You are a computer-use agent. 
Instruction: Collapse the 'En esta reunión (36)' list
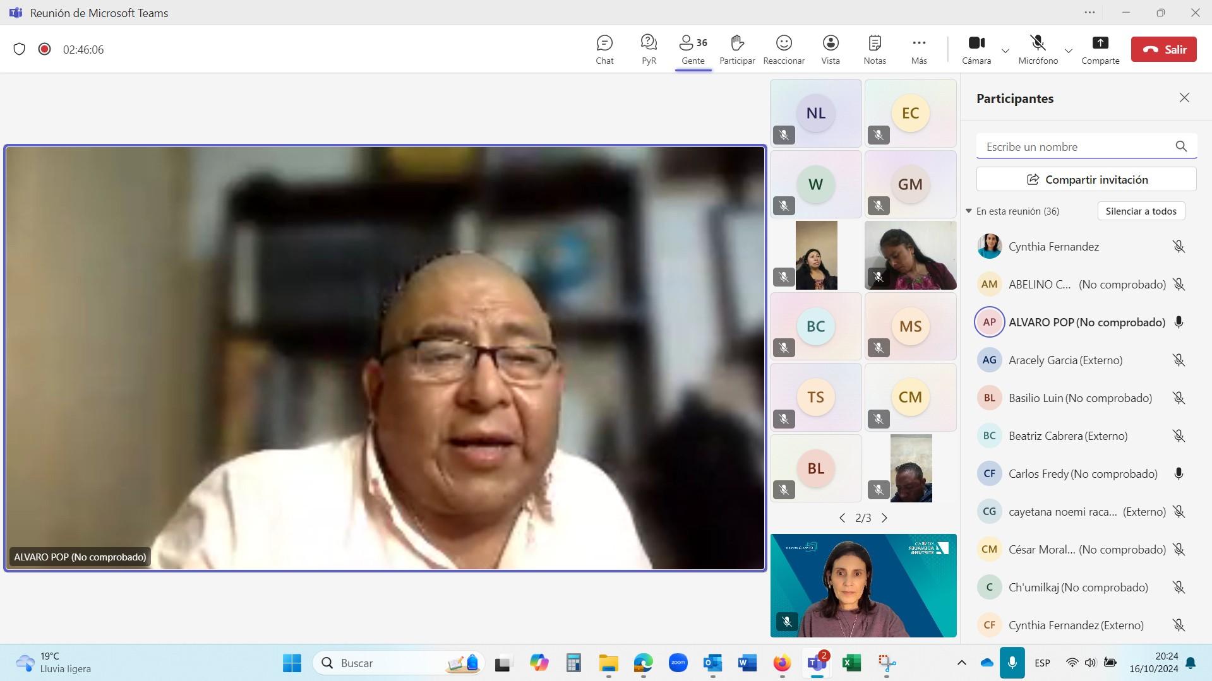(969, 211)
